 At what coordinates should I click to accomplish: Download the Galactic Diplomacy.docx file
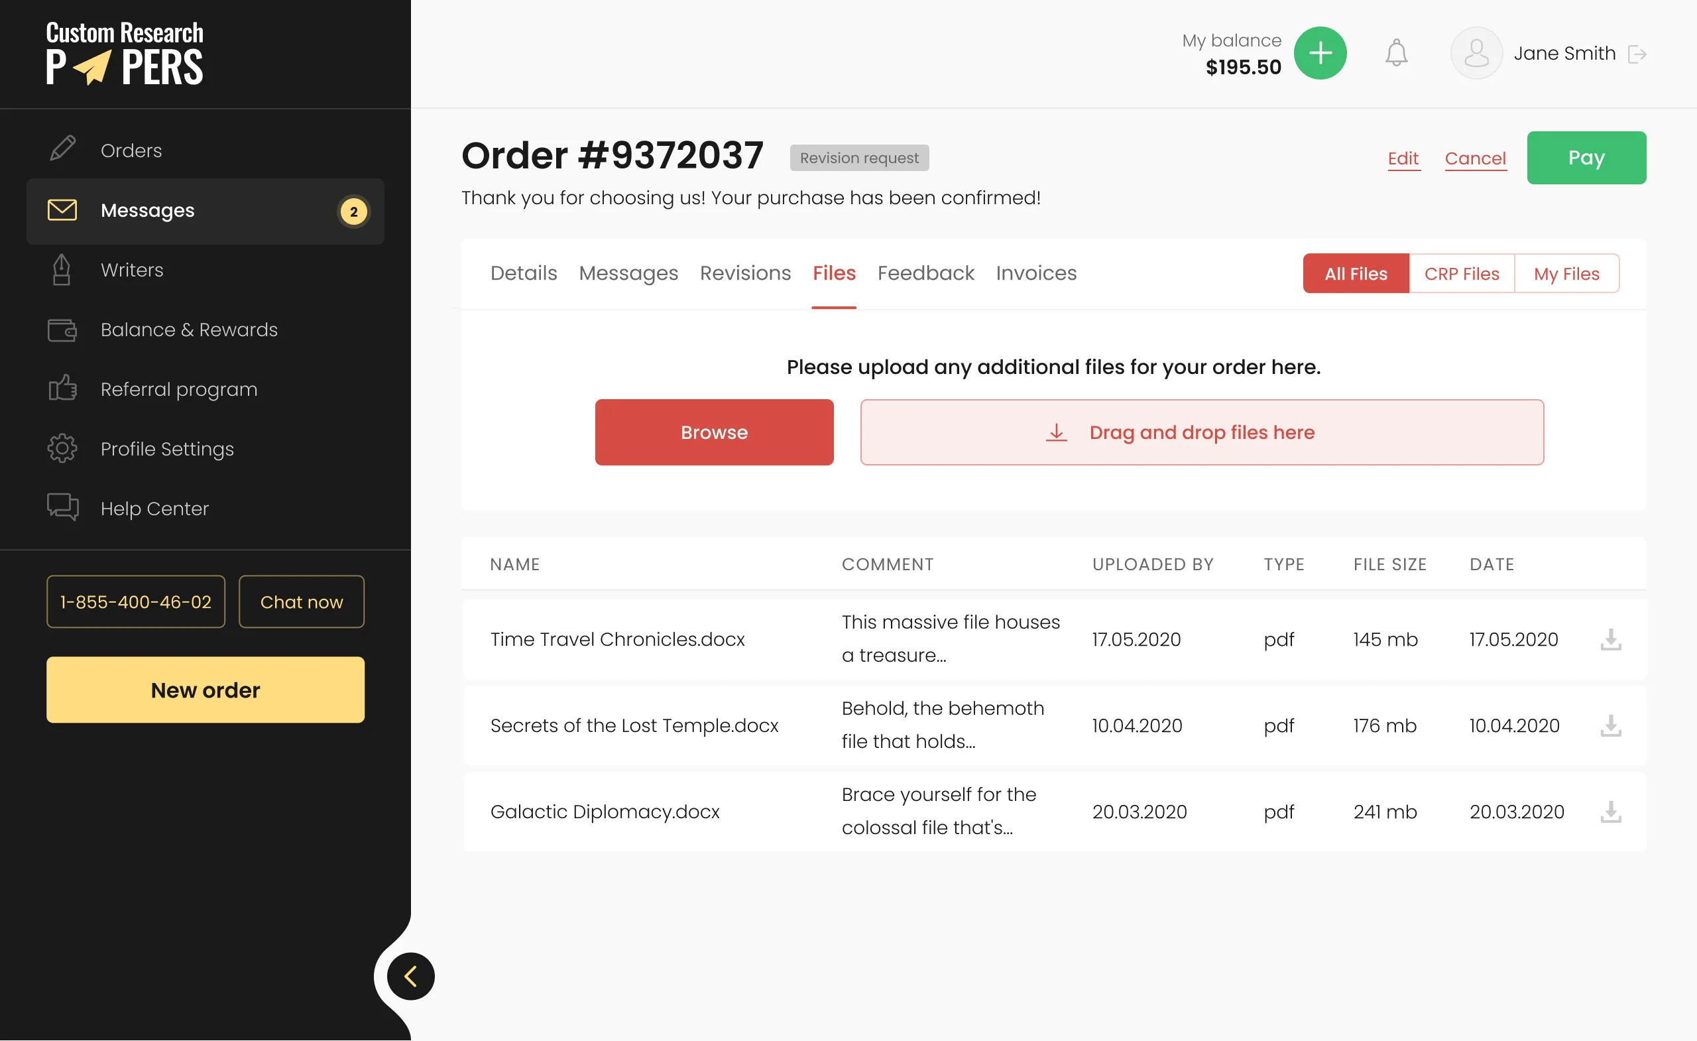coord(1610,812)
